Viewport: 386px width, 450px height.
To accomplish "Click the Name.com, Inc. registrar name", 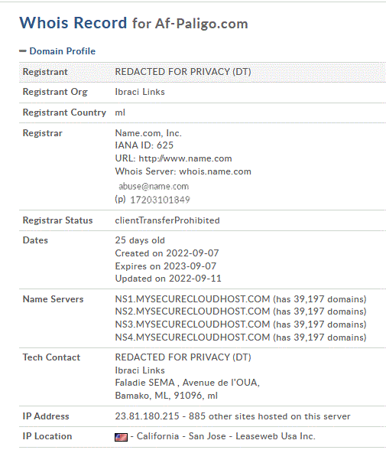I will 148,133.
